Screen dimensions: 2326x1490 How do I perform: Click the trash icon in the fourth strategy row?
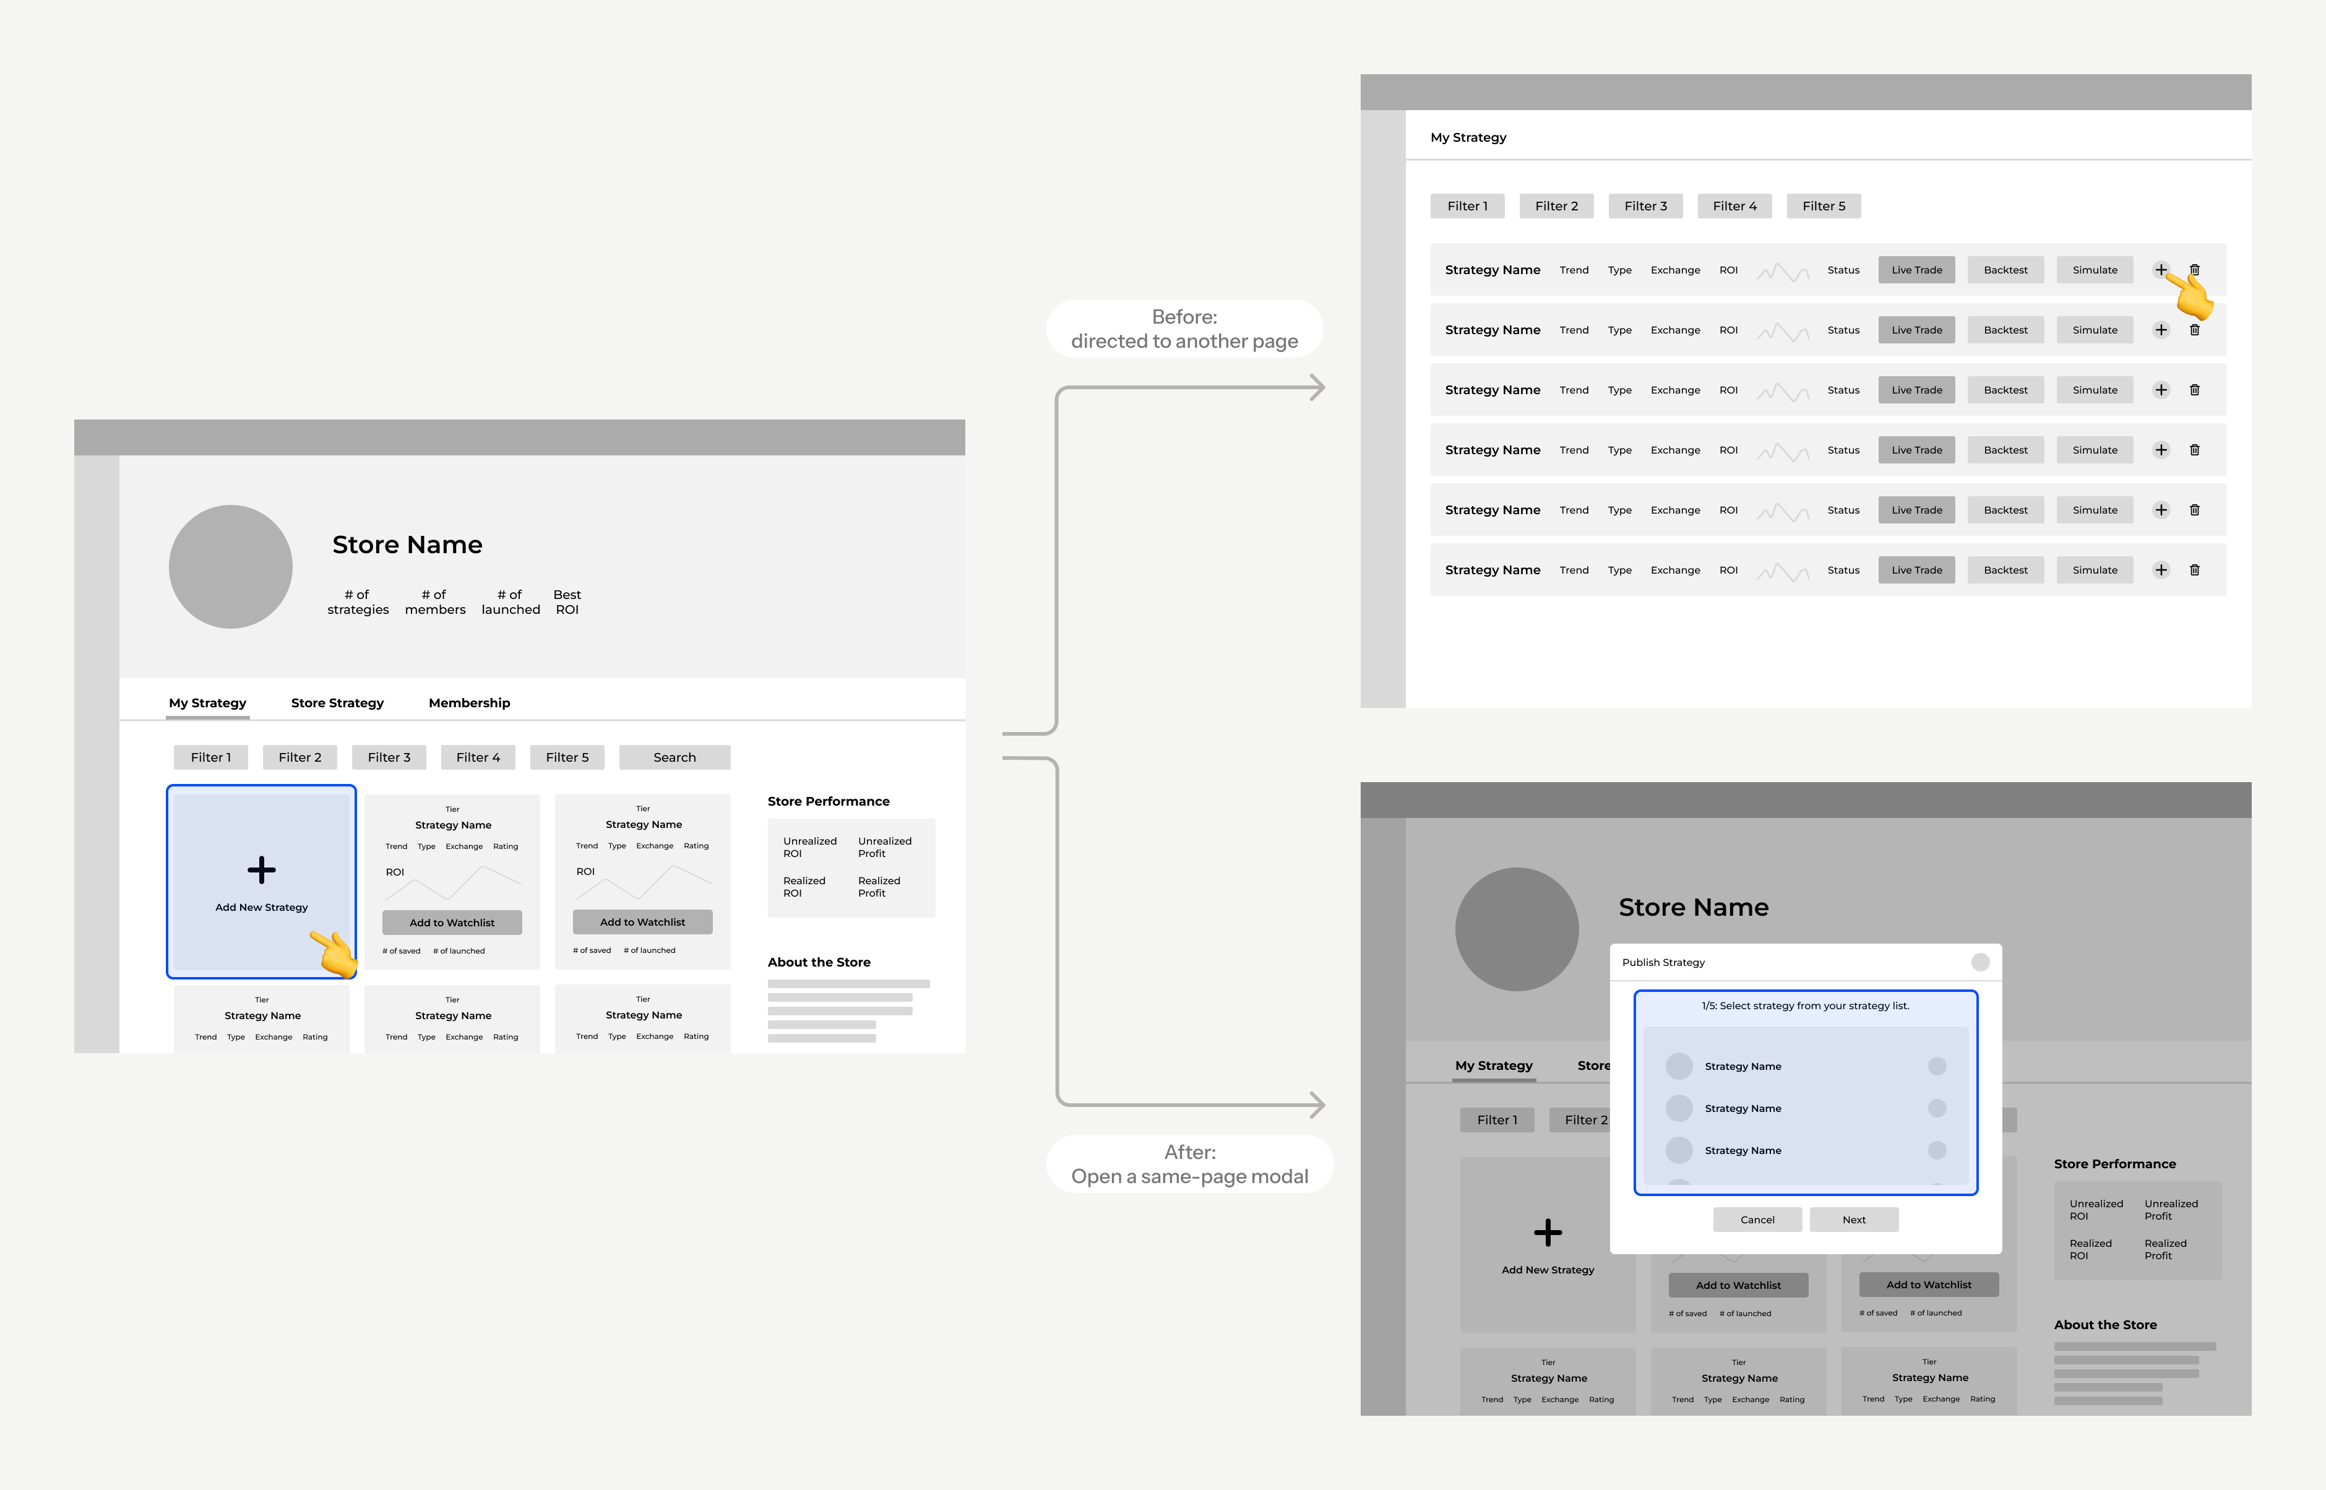point(2194,450)
